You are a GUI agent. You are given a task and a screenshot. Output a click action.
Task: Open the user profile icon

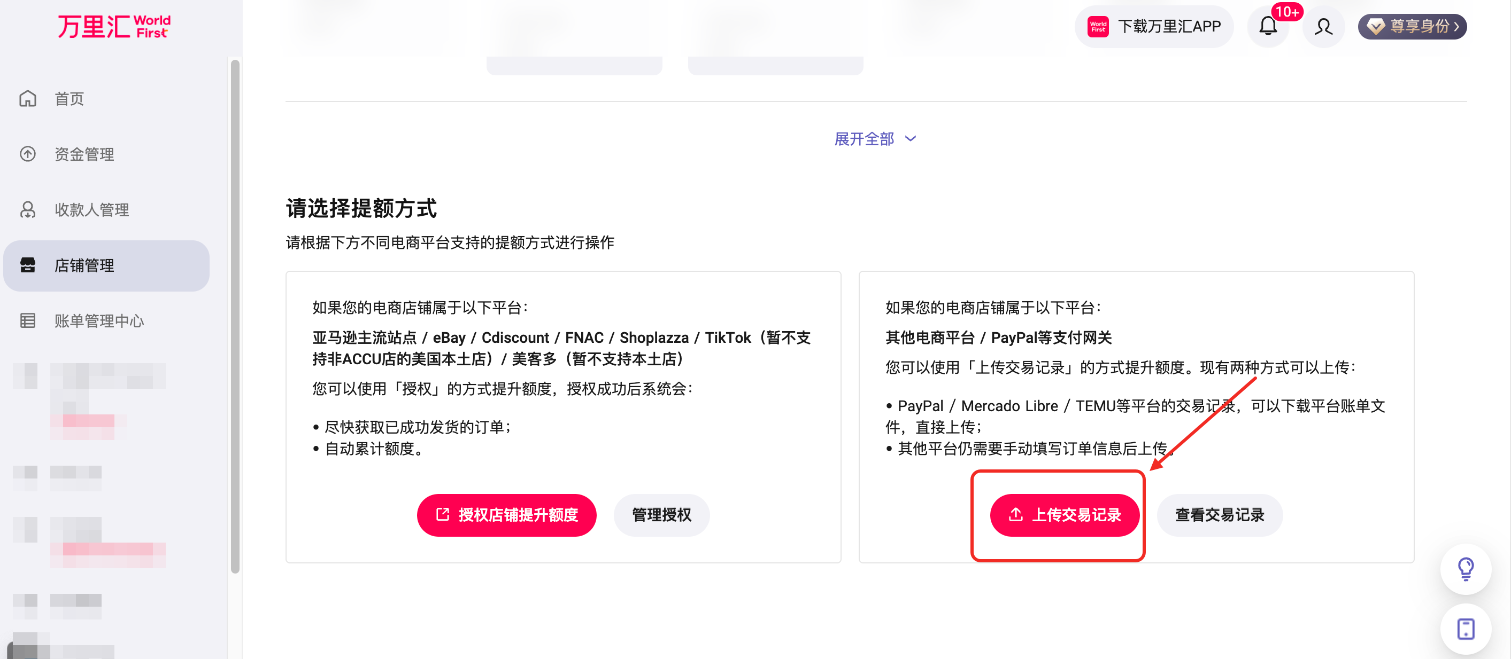(1323, 26)
